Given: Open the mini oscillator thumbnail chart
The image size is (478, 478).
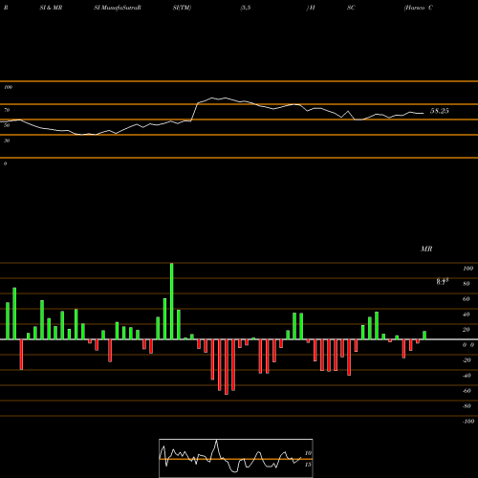Looking at the screenshot, I should coord(236,458).
